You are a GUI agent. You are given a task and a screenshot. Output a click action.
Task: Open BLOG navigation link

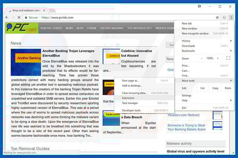80,28
